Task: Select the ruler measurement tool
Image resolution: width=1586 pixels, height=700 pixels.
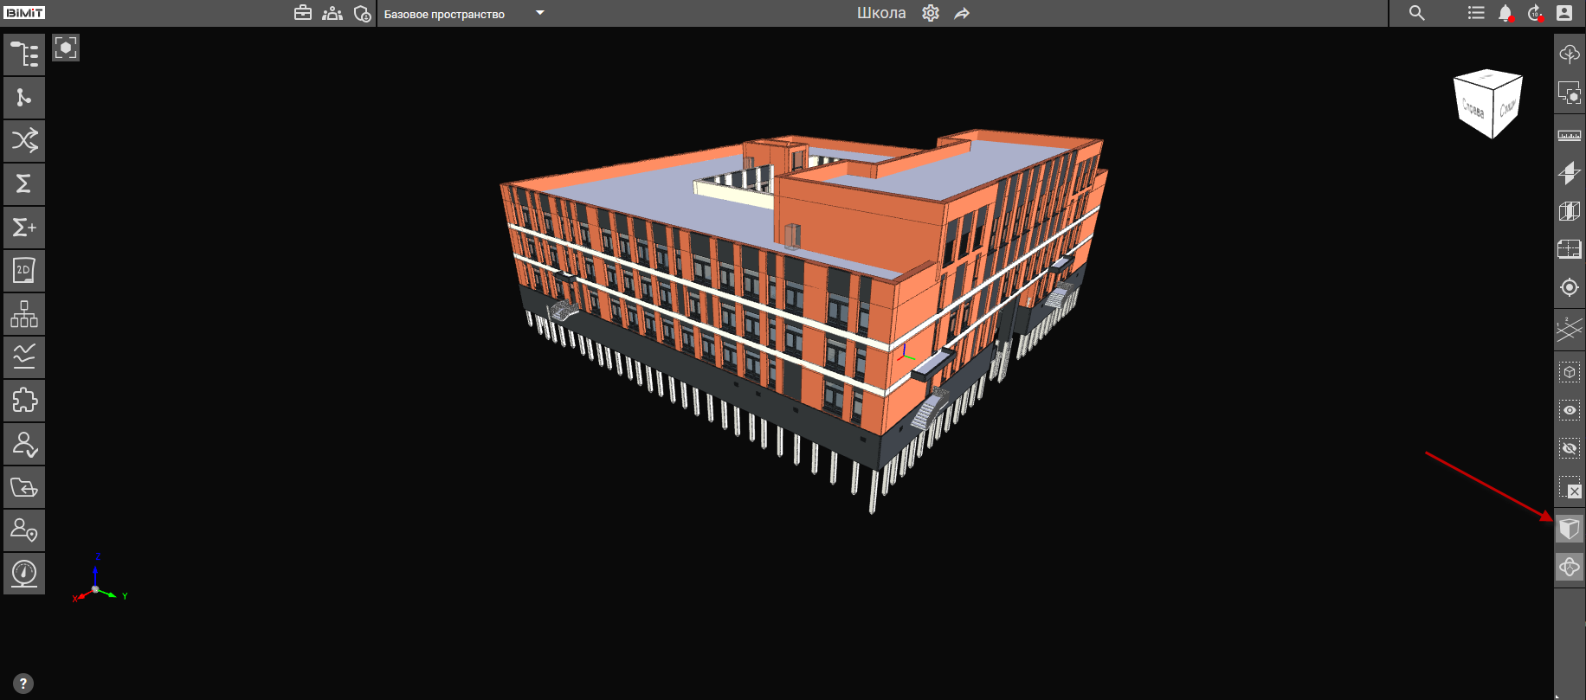Action: click(1569, 135)
